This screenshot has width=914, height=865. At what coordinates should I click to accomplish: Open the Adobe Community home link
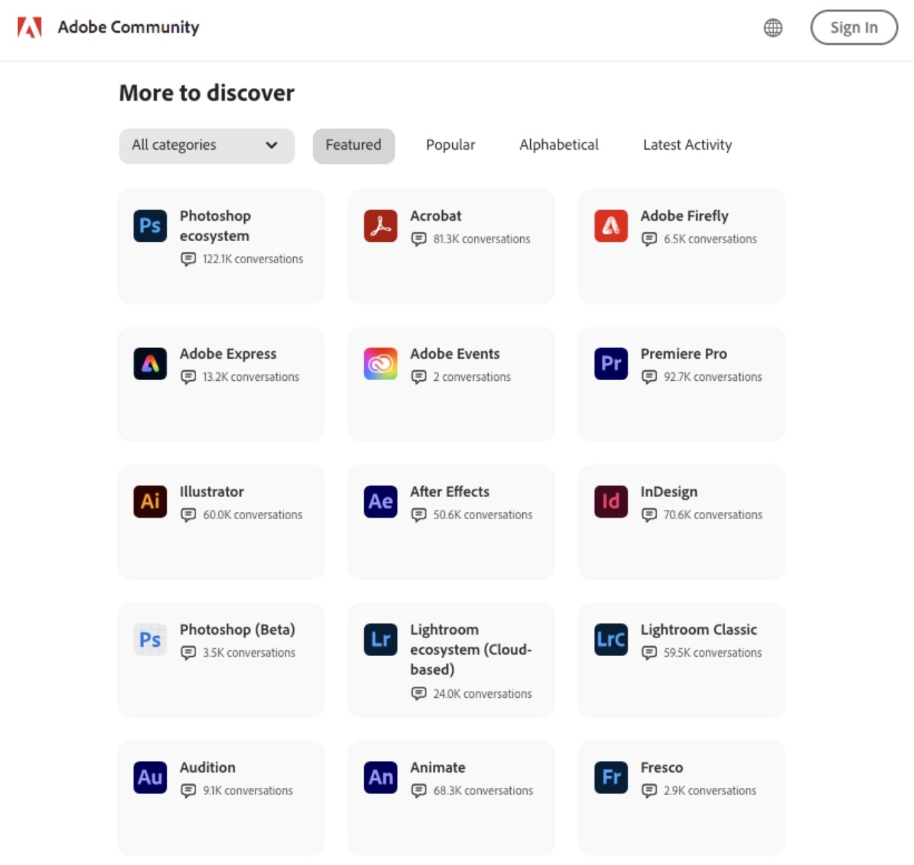tap(128, 27)
